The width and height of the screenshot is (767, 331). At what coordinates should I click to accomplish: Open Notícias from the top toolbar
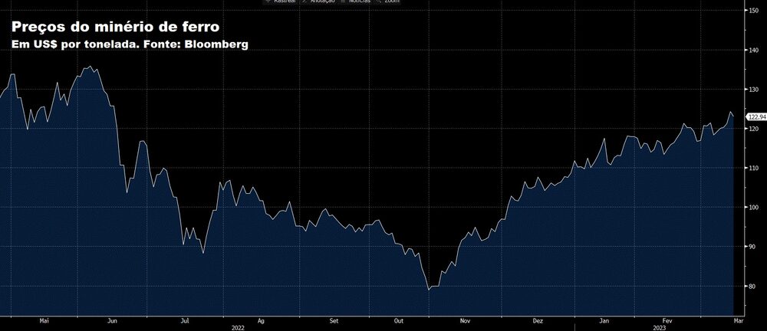tap(359, 2)
